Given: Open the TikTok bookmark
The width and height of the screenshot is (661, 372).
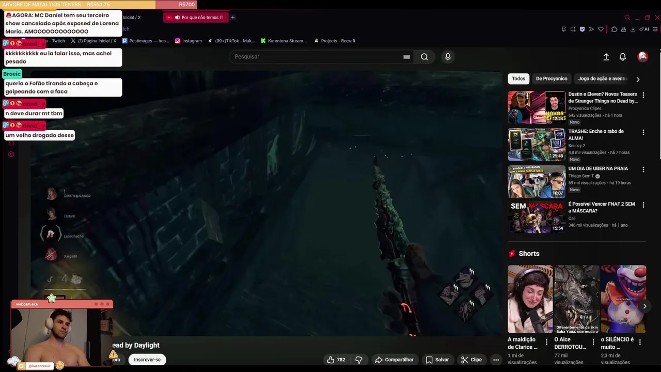Looking at the screenshot, I should pos(231,41).
